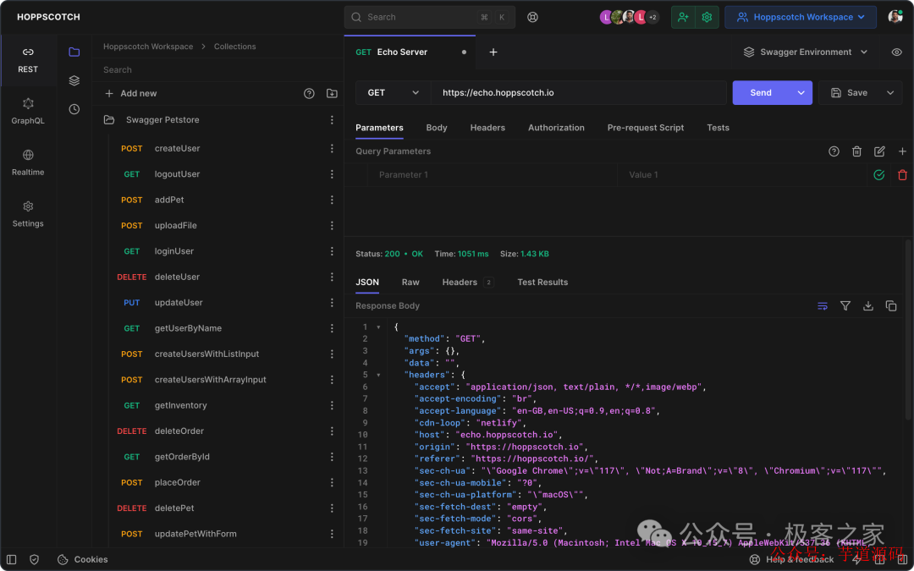Click the Save button

click(850, 93)
